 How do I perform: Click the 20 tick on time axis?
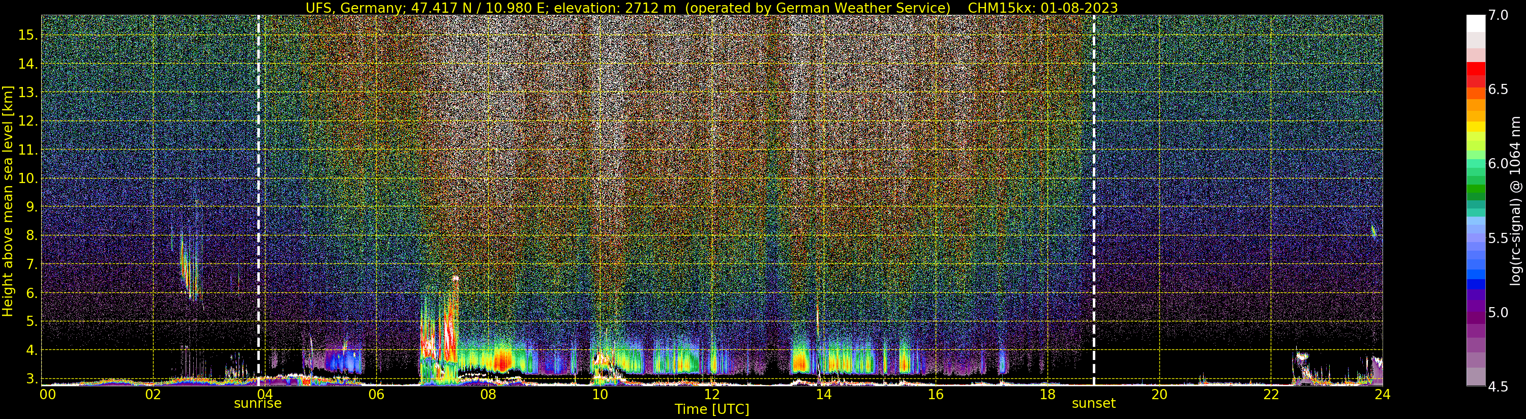coord(1159,394)
